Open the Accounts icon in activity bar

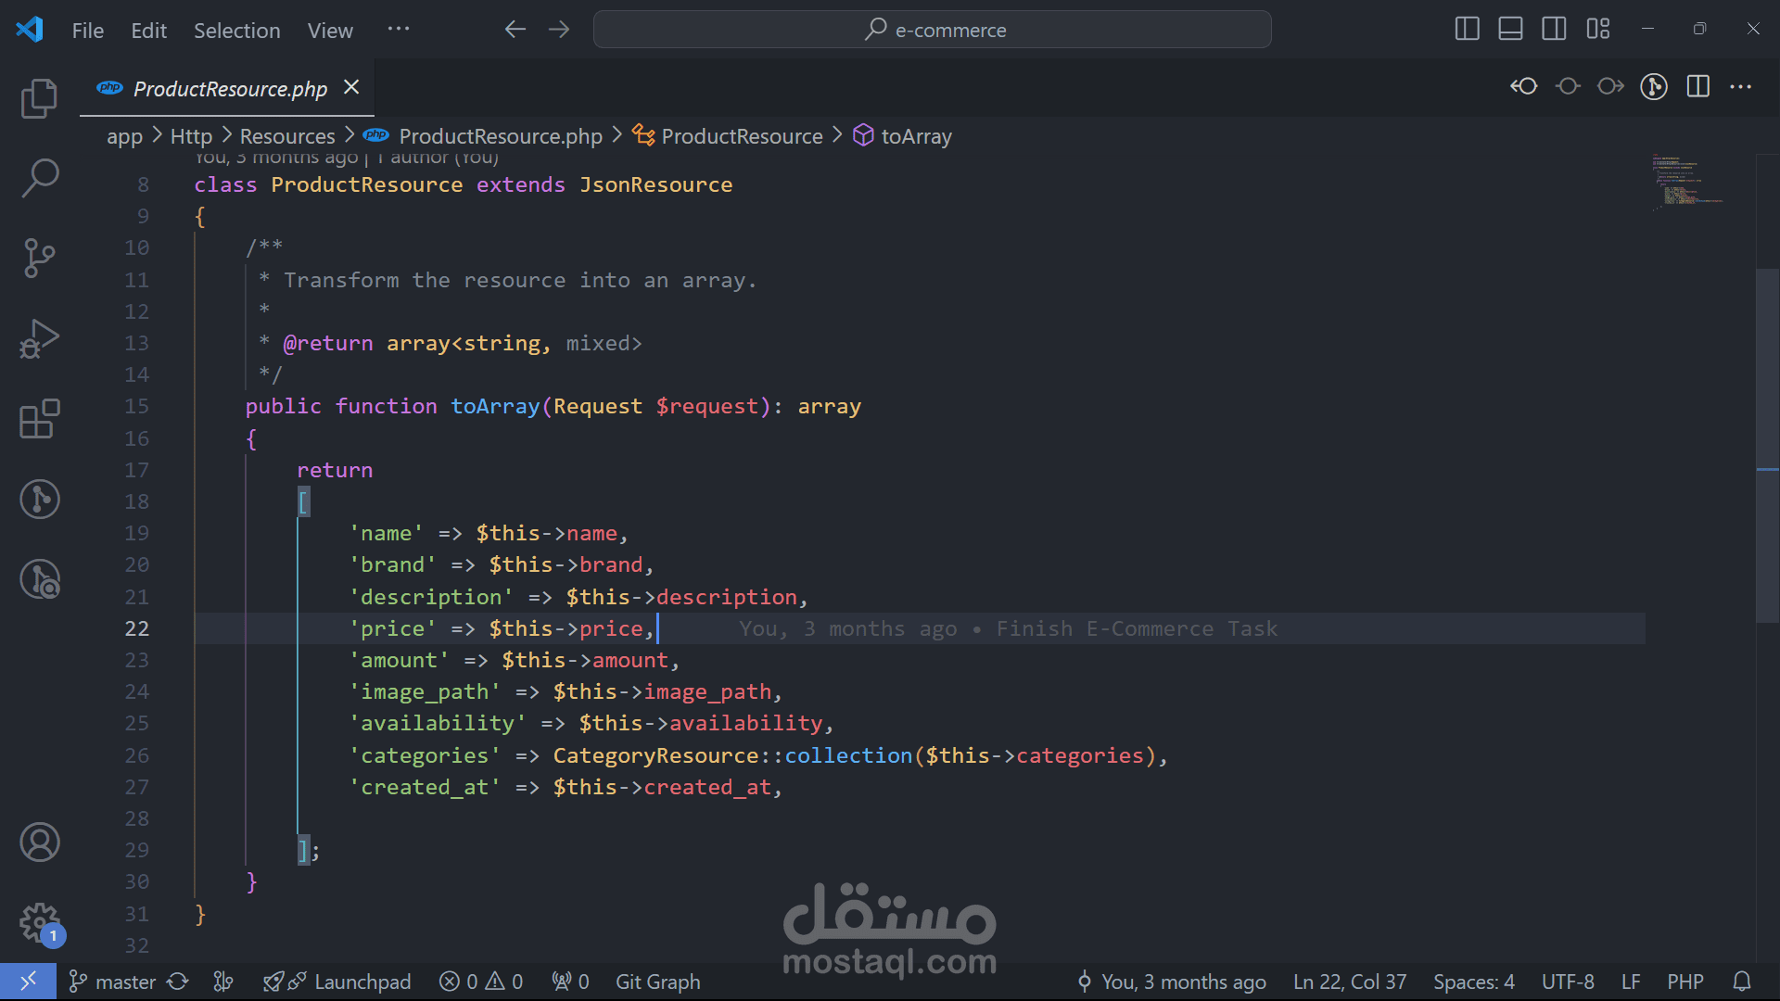click(39, 843)
